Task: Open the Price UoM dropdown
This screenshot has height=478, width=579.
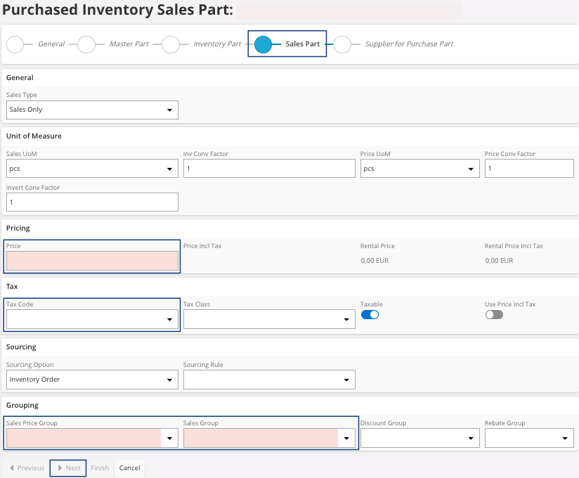Action: tap(419, 169)
